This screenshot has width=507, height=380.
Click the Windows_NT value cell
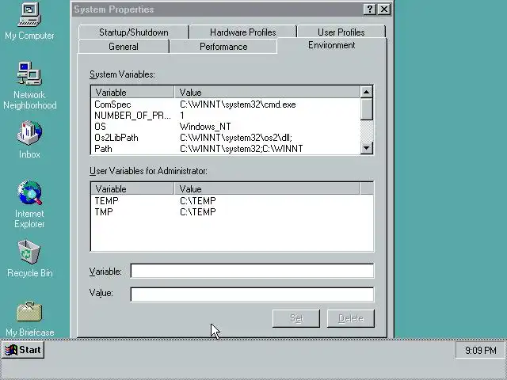click(205, 127)
